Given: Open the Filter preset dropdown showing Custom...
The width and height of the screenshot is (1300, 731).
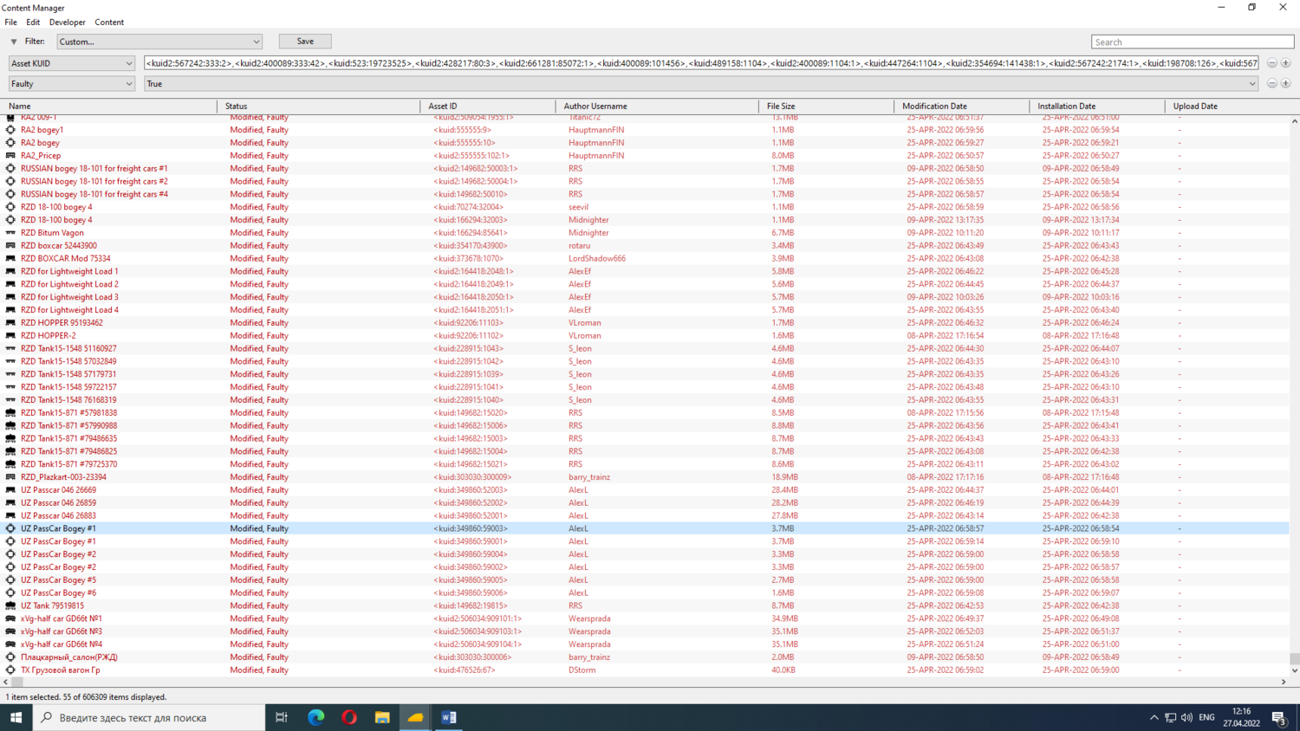Looking at the screenshot, I should pyautogui.click(x=159, y=42).
